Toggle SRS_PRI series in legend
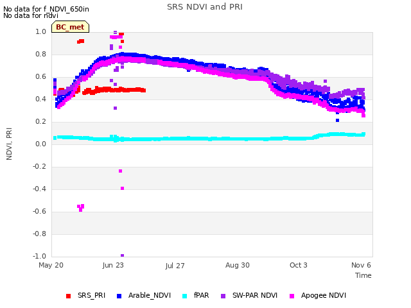Screen dimensions: 411x308 [85, 295]
